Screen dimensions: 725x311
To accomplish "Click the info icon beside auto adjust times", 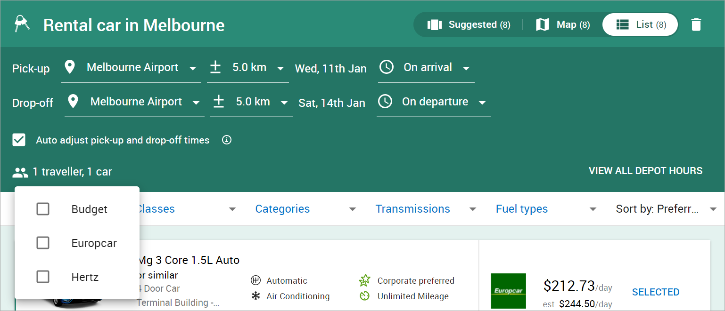I will (227, 140).
